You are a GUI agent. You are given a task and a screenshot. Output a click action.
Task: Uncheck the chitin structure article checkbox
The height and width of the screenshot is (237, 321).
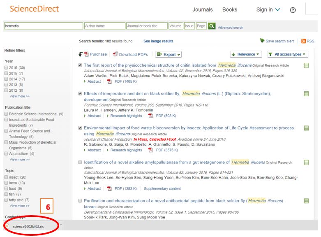[x=80, y=65]
